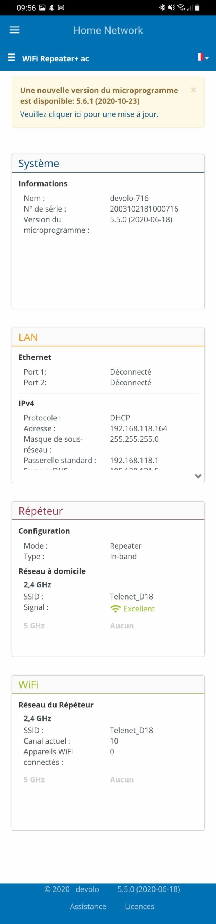This screenshot has height=924, width=216.
Task: Tap the WiFi signal status icon
Action: tap(181, 8)
